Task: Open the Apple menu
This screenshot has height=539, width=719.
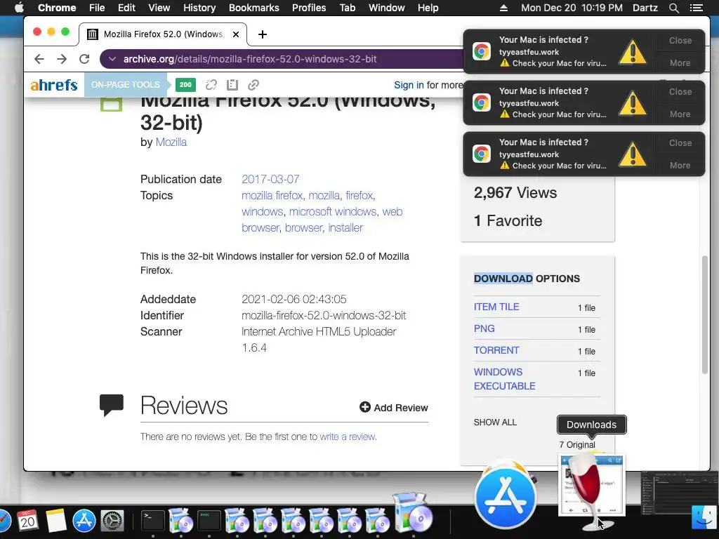Action: tap(19, 8)
